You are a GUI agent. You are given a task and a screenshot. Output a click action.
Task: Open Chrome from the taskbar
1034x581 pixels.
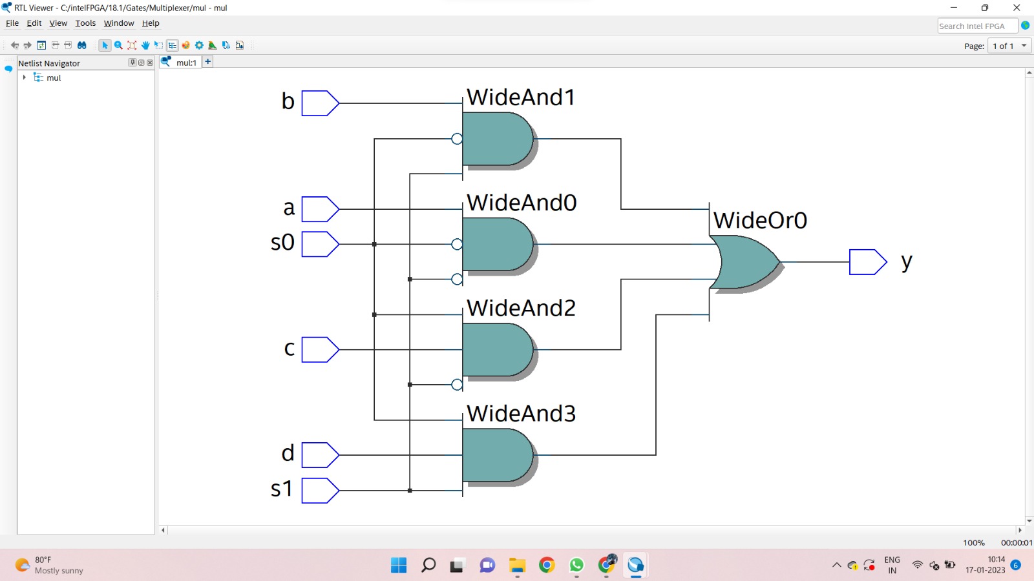(x=547, y=566)
